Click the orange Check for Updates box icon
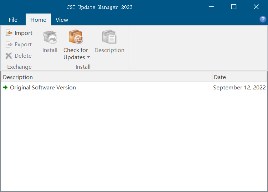Viewport: 268px width, 192px height. (76, 37)
